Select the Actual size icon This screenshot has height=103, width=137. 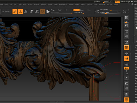point(126,37)
